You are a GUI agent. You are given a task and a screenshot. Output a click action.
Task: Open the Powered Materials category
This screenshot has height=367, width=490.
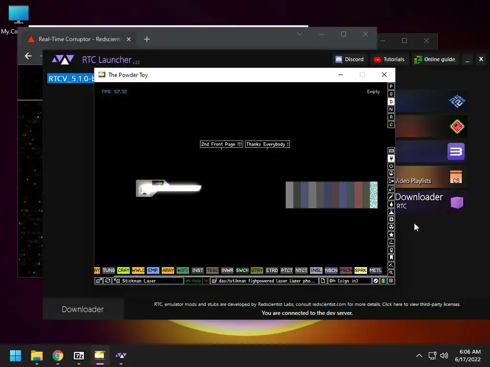point(391,166)
